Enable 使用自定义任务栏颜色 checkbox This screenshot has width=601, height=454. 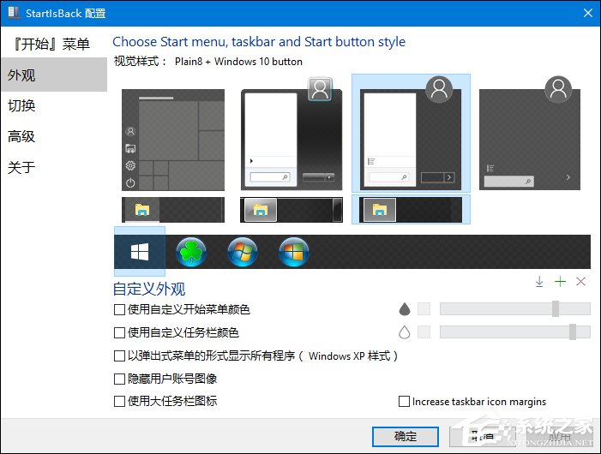click(x=119, y=332)
